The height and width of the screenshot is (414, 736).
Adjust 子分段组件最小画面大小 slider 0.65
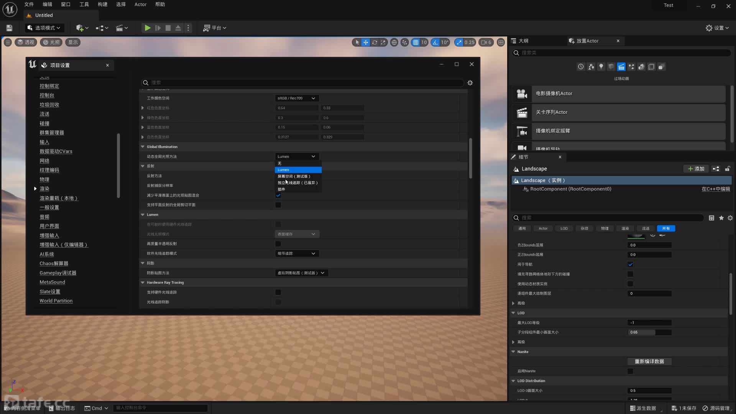click(x=649, y=332)
